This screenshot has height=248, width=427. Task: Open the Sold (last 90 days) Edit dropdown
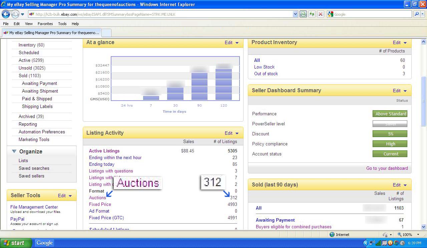[400, 185]
